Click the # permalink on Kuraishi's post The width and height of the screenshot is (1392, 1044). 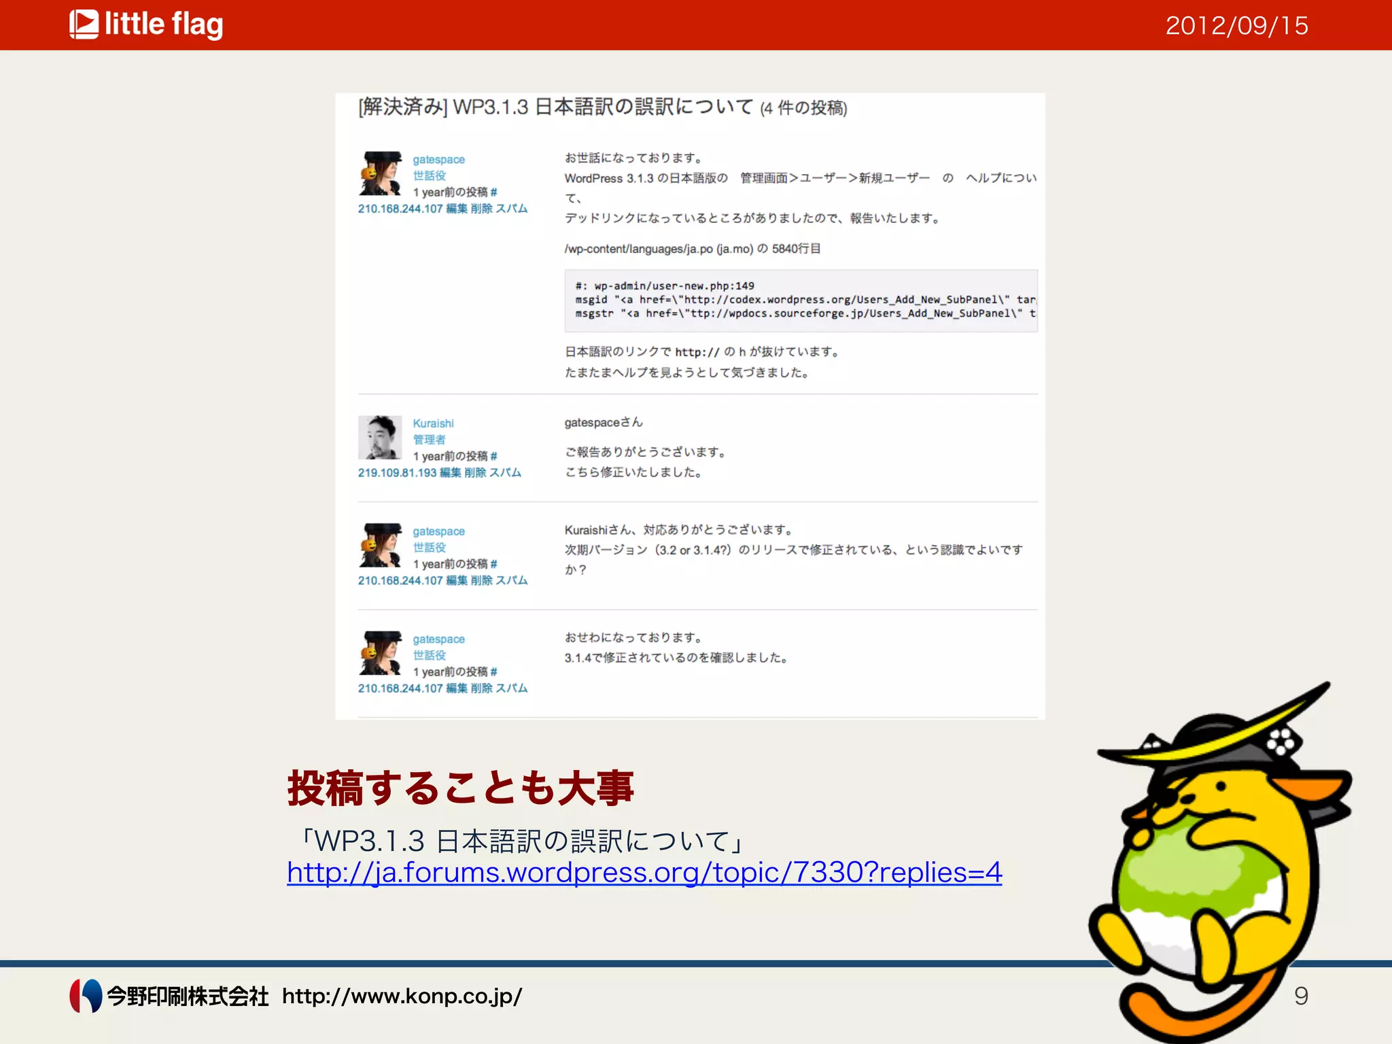tap(493, 456)
